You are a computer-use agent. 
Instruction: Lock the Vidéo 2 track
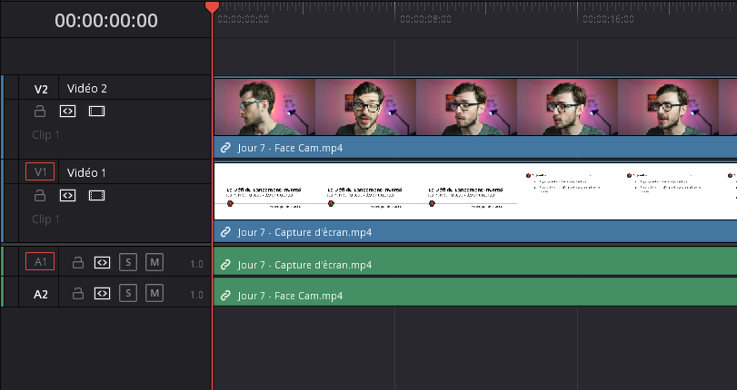pyautogui.click(x=40, y=112)
